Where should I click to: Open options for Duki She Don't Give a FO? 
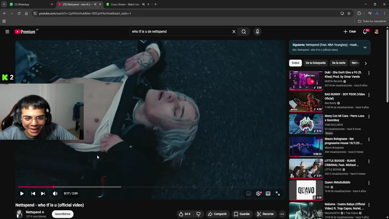point(369,73)
